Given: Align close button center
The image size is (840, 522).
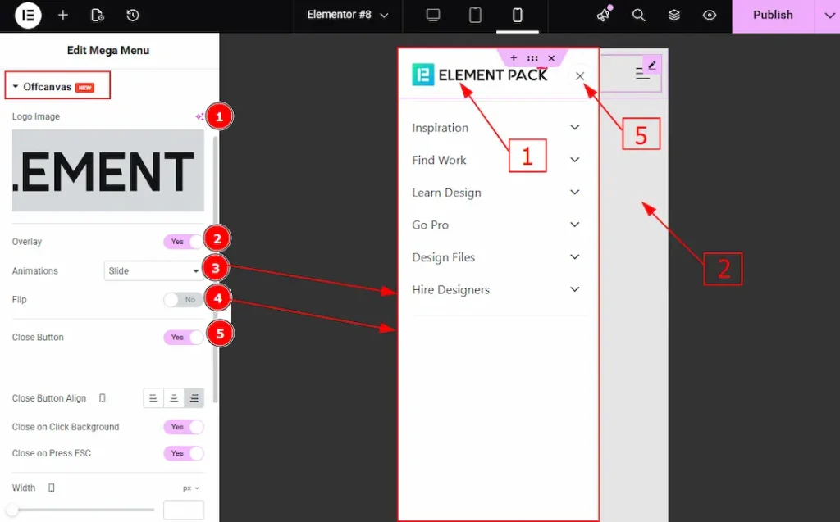Looking at the screenshot, I should point(174,398).
